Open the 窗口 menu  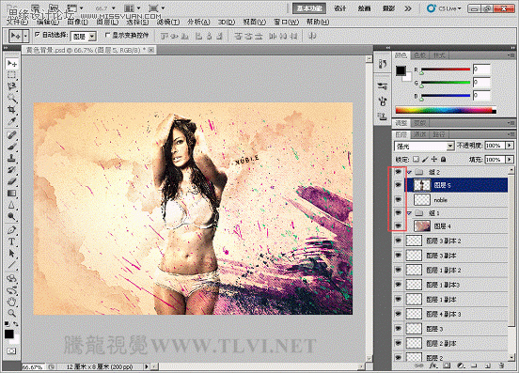click(287, 22)
